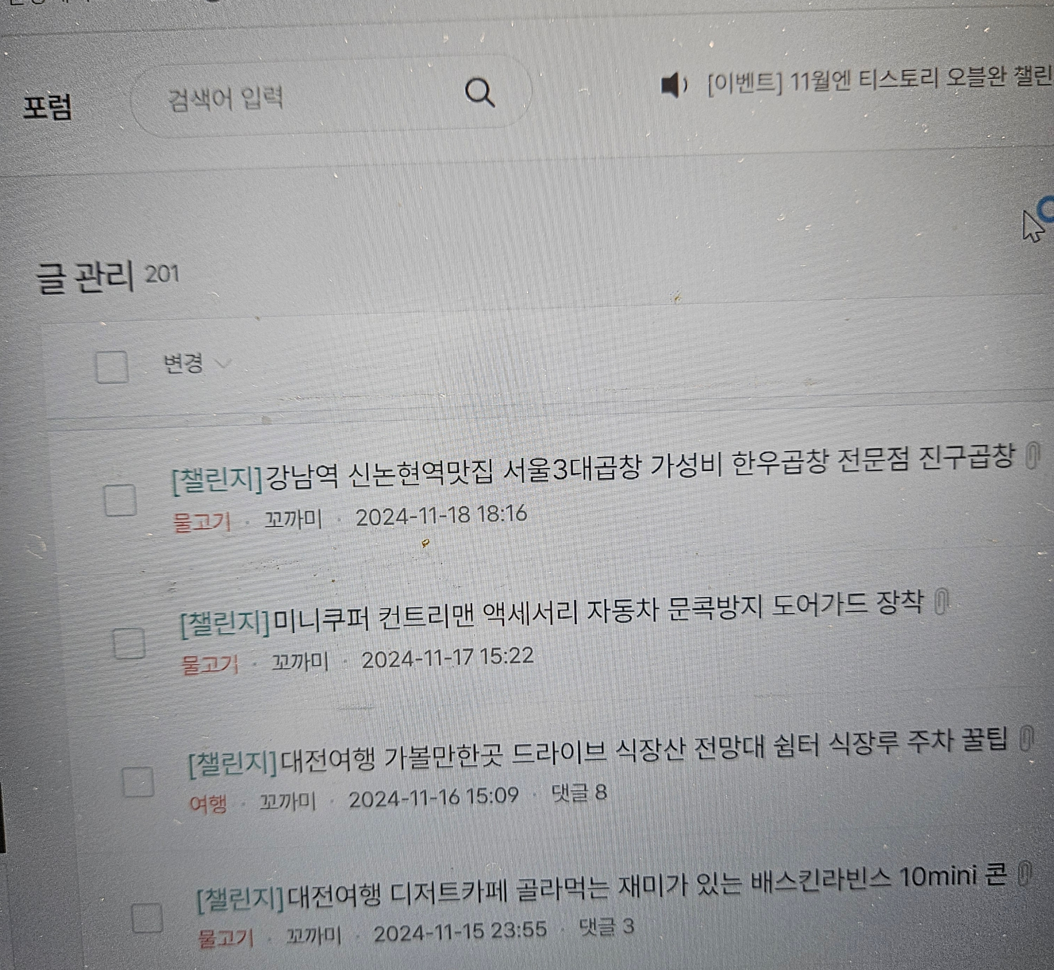Click the magnifying glass search icon
The width and height of the screenshot is (1054, 970).
(480, 93)
